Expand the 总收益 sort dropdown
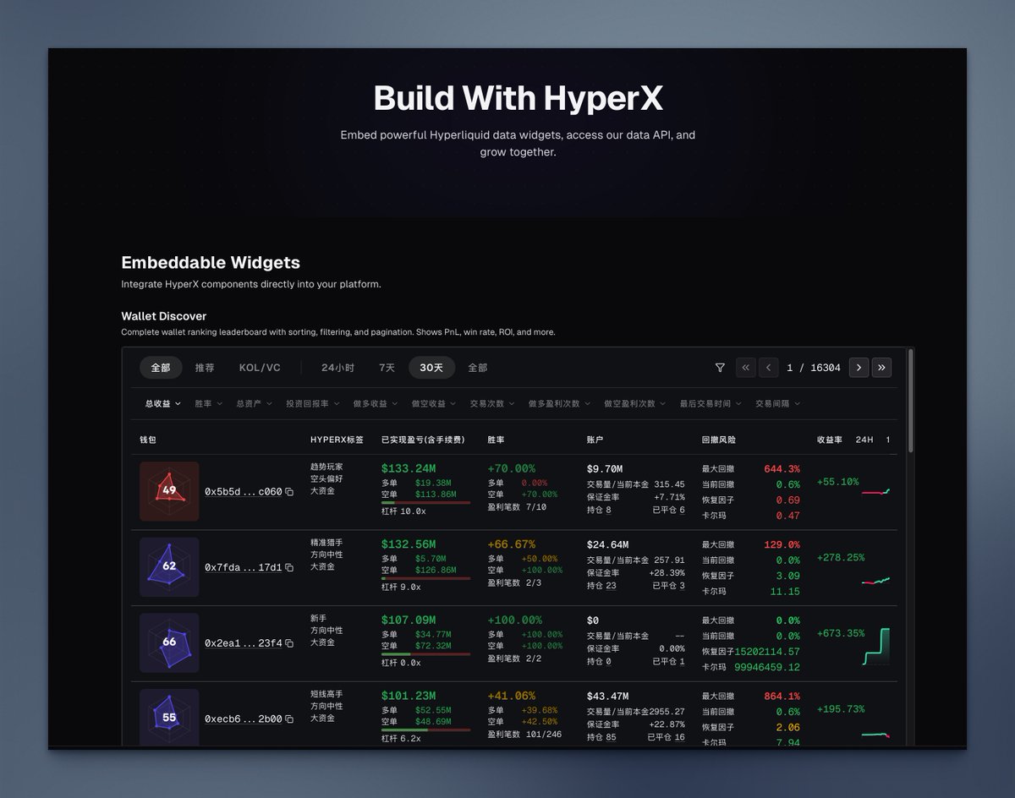This screenshot has width=1015, height=798. coord(162,404)
